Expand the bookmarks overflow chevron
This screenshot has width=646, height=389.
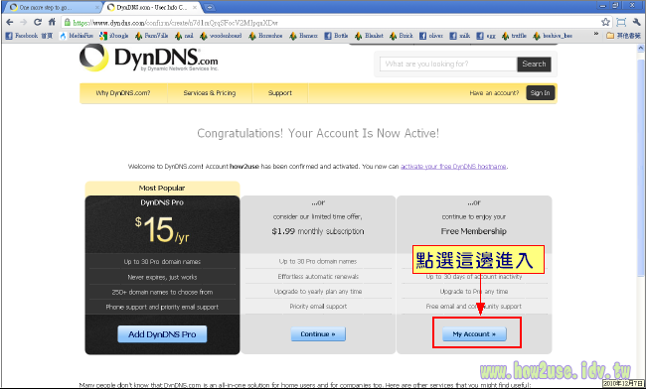(595, 35)
